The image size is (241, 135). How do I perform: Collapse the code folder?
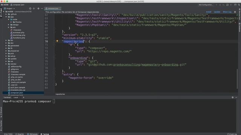9,19
